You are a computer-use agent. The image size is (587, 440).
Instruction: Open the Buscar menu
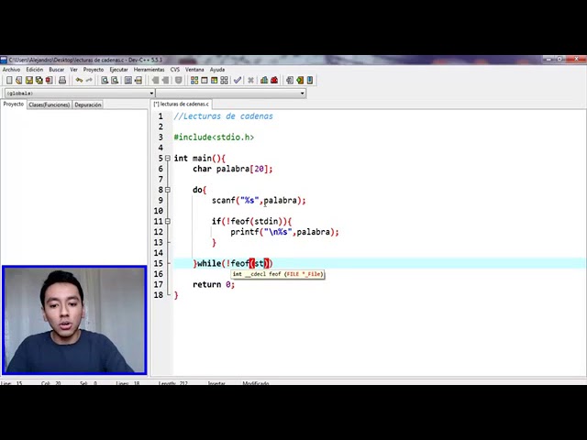tap(57, 70)
